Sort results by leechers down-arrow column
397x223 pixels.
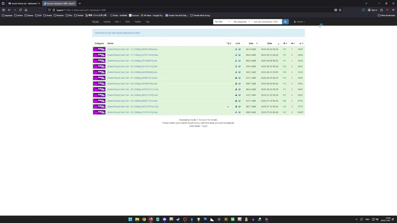coord(292,43)
